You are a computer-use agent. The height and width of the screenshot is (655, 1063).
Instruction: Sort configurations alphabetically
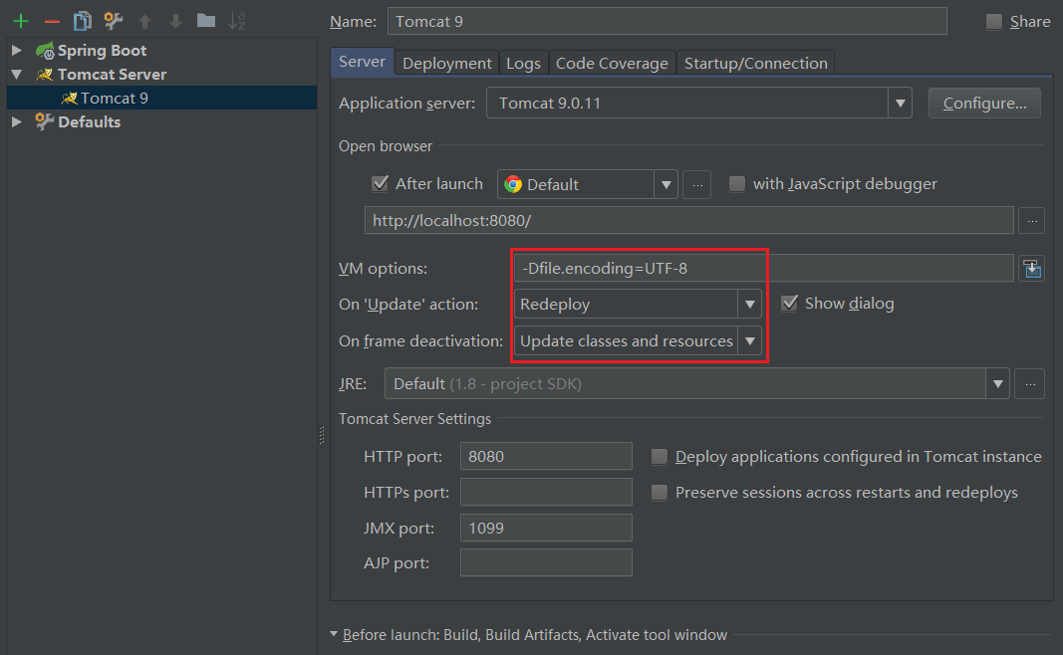click(x=236, y=21)
